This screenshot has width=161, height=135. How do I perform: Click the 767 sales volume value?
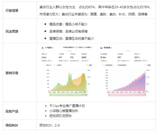[119, 57]
